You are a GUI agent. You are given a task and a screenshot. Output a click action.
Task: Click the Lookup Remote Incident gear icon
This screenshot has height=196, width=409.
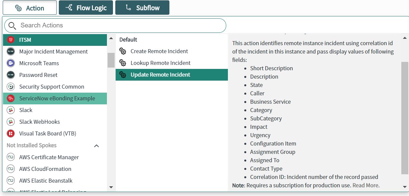[123, 63]
